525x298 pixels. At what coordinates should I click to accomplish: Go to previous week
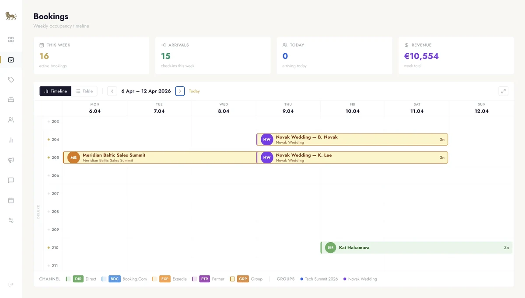point(112,91)
